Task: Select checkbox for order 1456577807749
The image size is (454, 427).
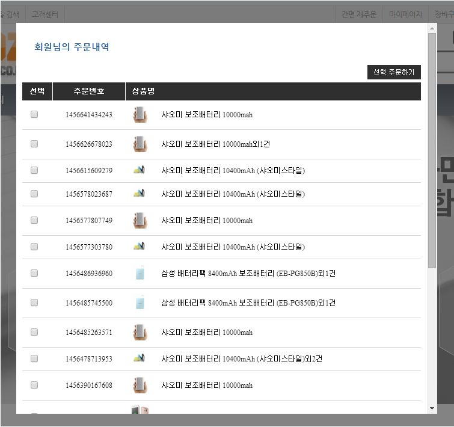Action: pos(34,221)
